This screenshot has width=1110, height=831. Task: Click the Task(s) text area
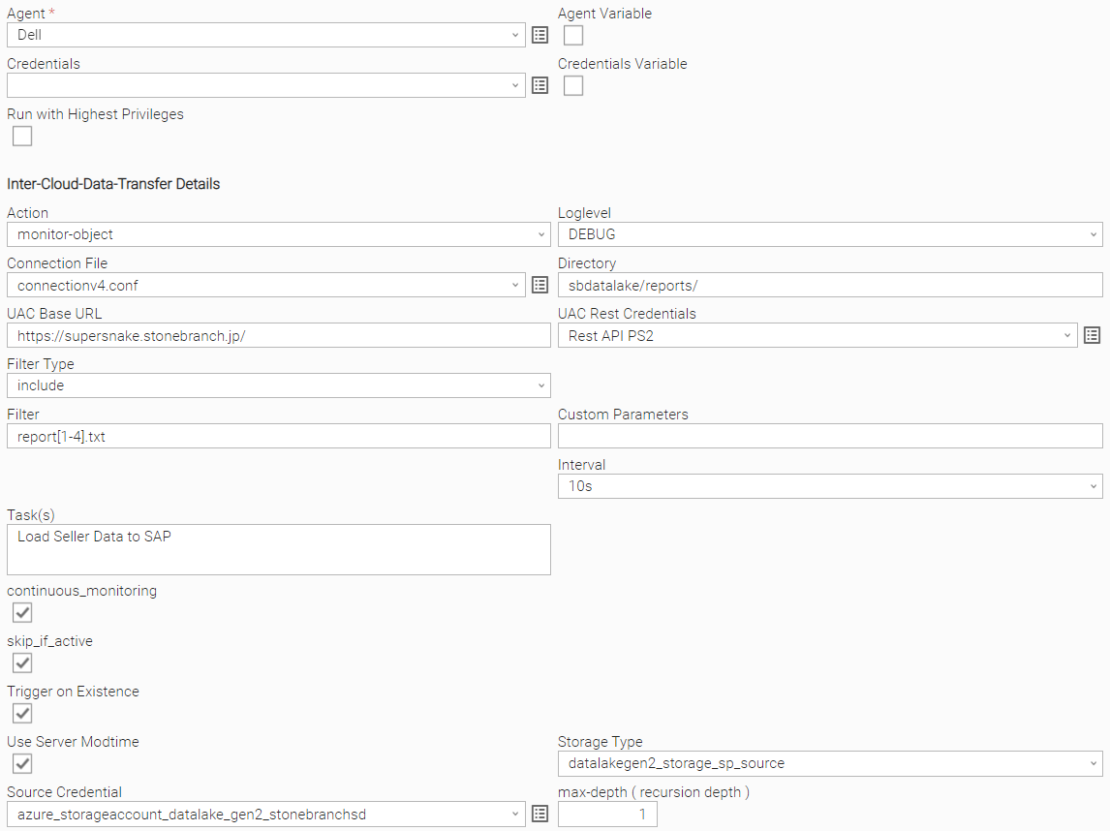[x=279, y=549]
